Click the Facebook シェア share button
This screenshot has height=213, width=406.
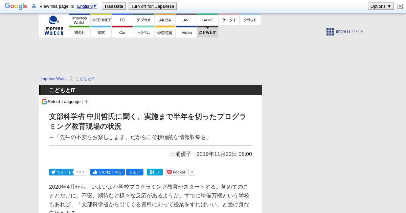pos(135,172)
